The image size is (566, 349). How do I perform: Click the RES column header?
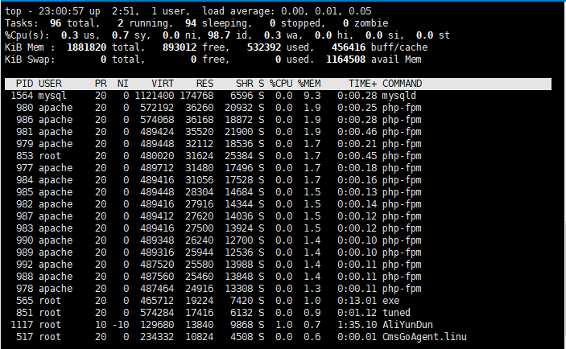pyautogui.click(x=205, y=84)
